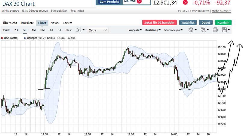Expand the Darstellung dropdown
The height and width of the screenshot is (136, 243).
[153, 30]
